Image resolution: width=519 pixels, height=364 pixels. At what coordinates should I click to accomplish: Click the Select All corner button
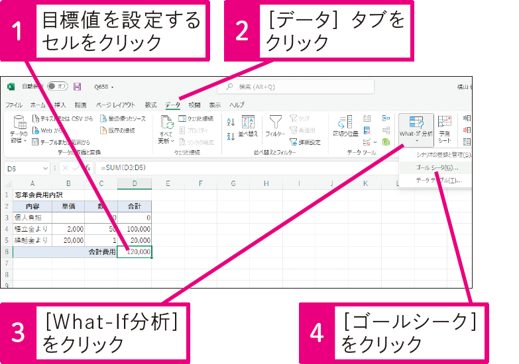[x=7, y=184]
